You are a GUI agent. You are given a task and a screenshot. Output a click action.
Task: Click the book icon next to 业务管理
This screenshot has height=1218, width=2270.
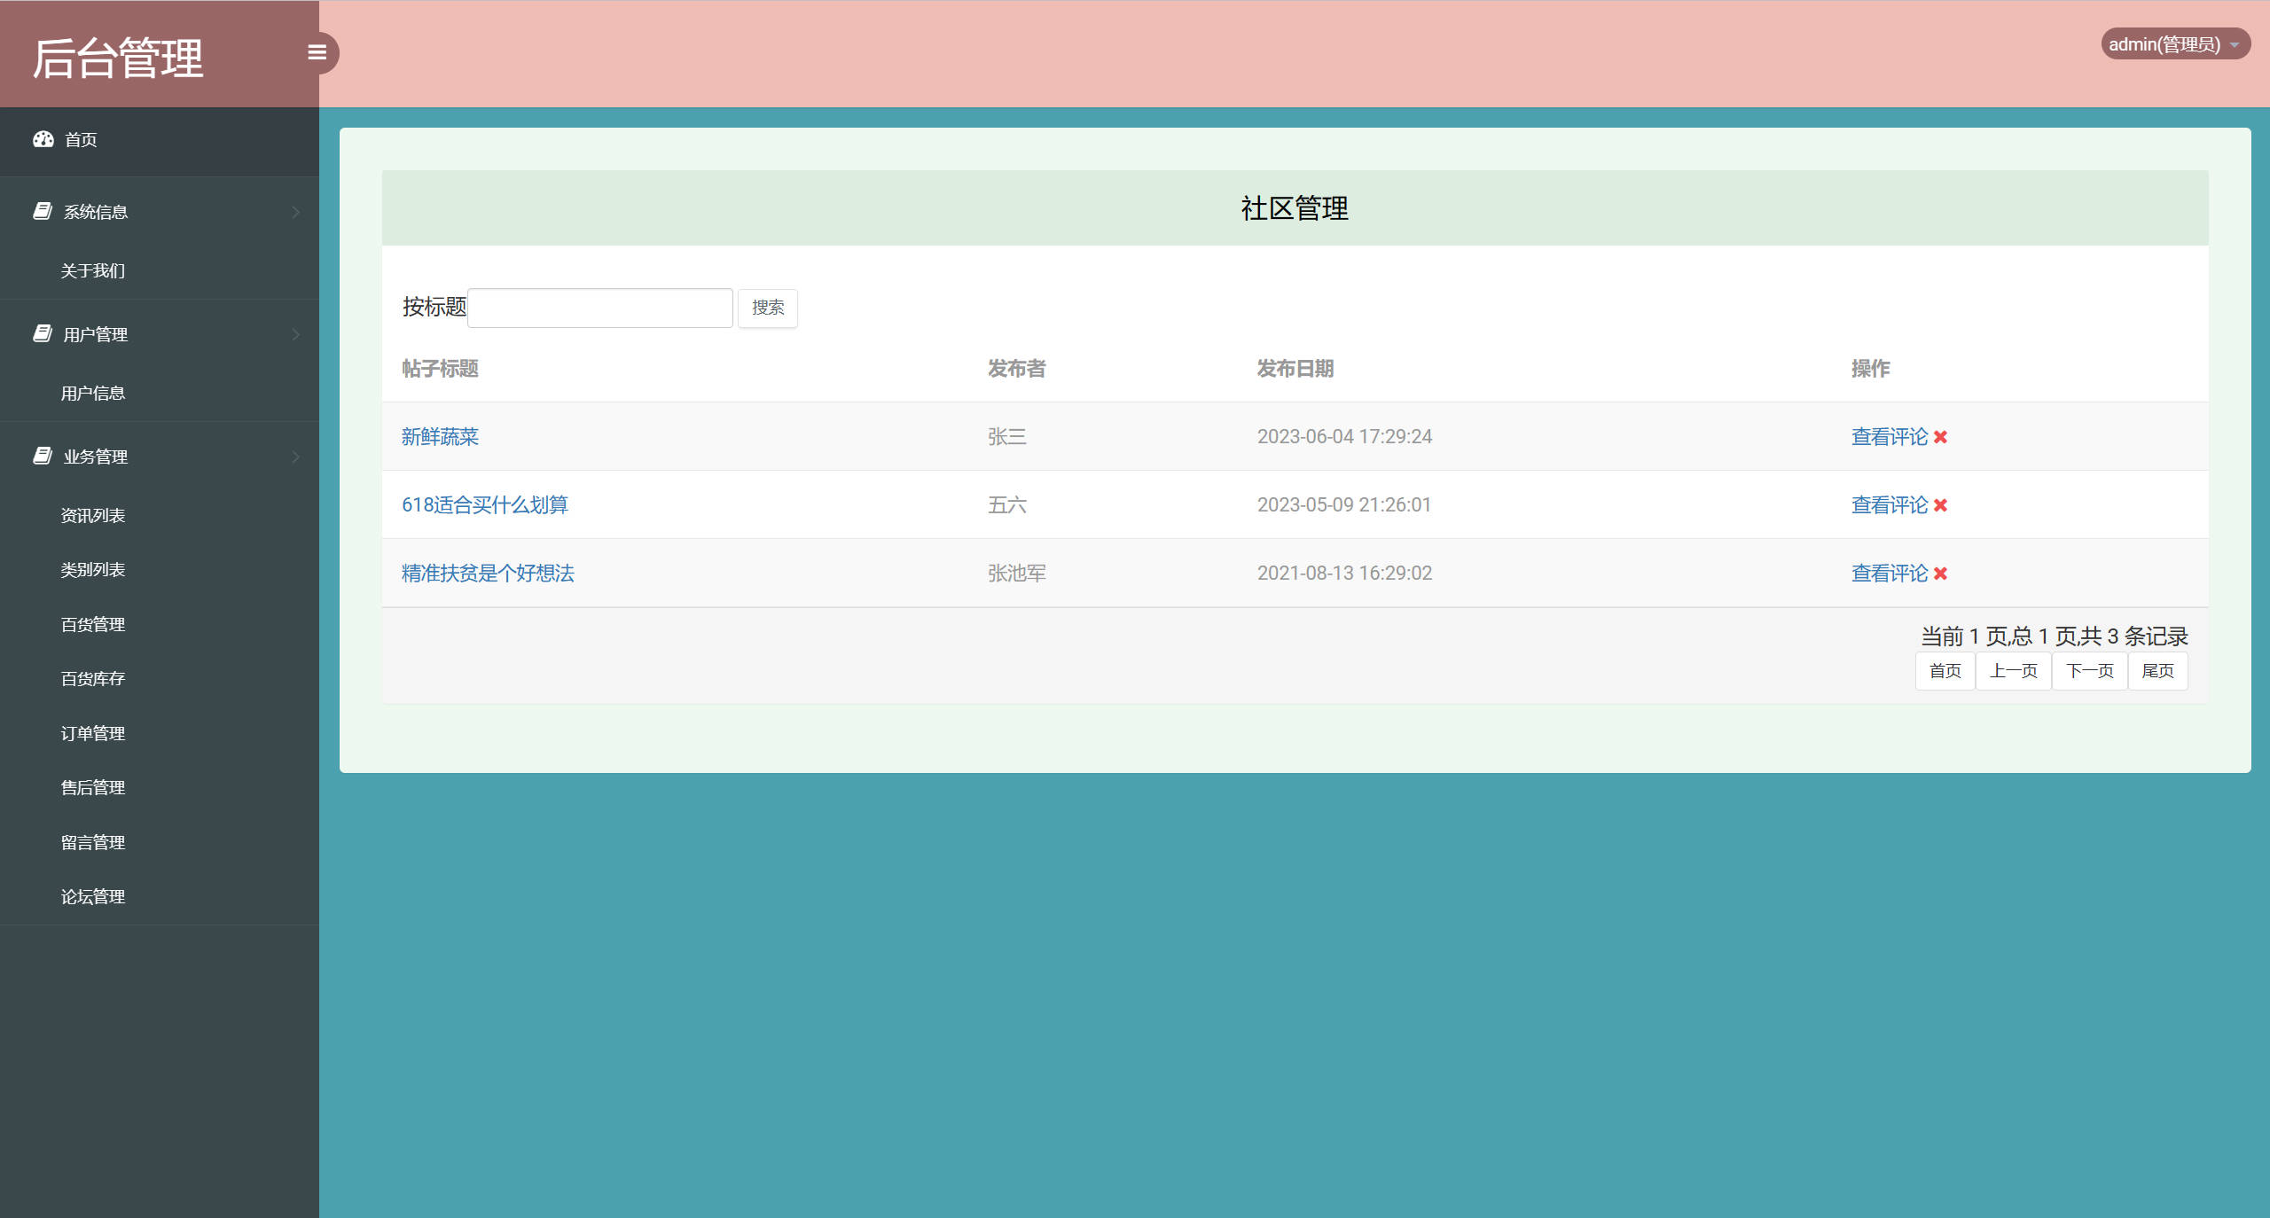pyautogui.click(x=43, y=456)
